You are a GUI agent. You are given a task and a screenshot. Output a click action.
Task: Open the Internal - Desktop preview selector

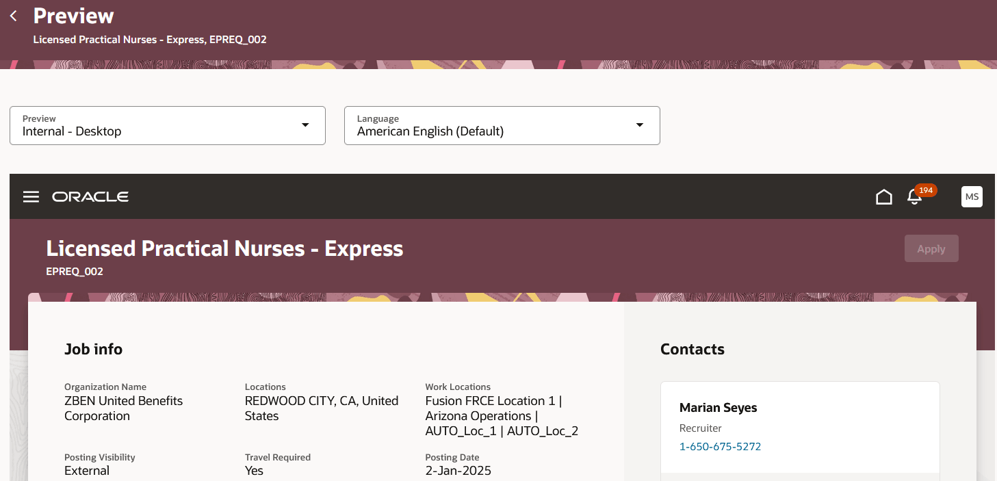(168, 125)
